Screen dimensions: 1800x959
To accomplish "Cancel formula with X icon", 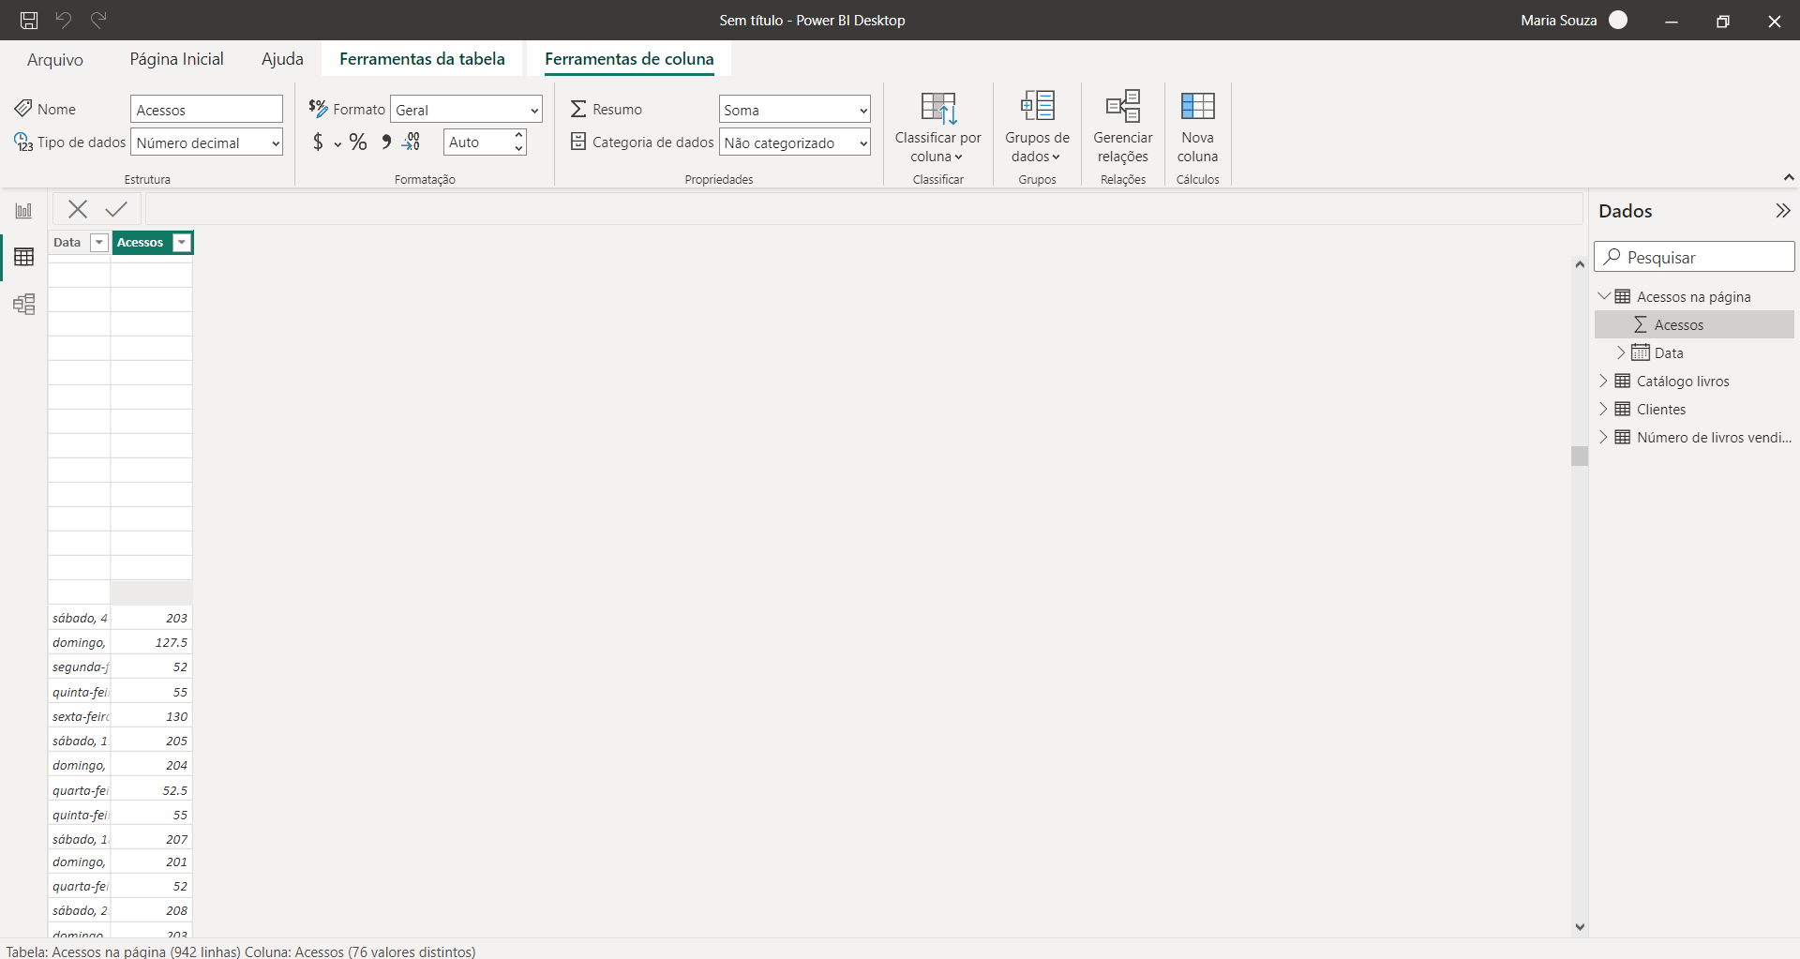I will pyautogui.click(x=78, y=209).
